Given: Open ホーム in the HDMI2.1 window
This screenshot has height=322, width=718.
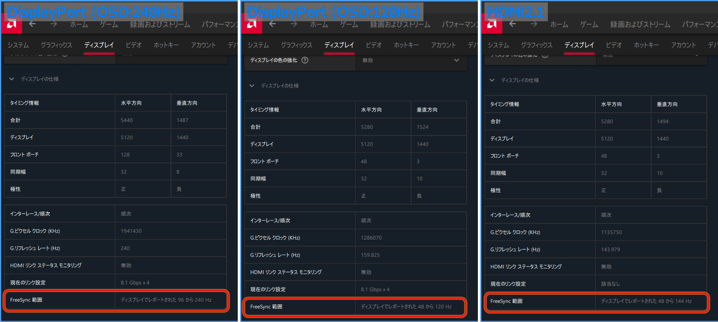Looking at the screenshot, I should tap(559, 25).
